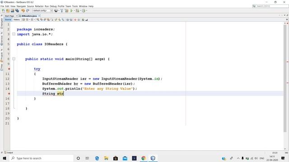Click the Shift Line Left icon
This screenshot has height=162, width=289.
(x=67, y=20)
